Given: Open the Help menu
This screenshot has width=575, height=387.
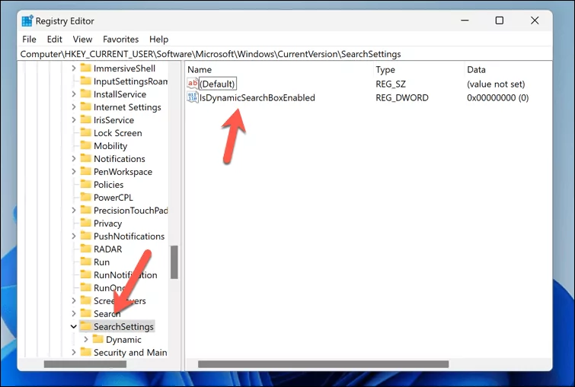Looking at the screenshot, I should (158, 40).
